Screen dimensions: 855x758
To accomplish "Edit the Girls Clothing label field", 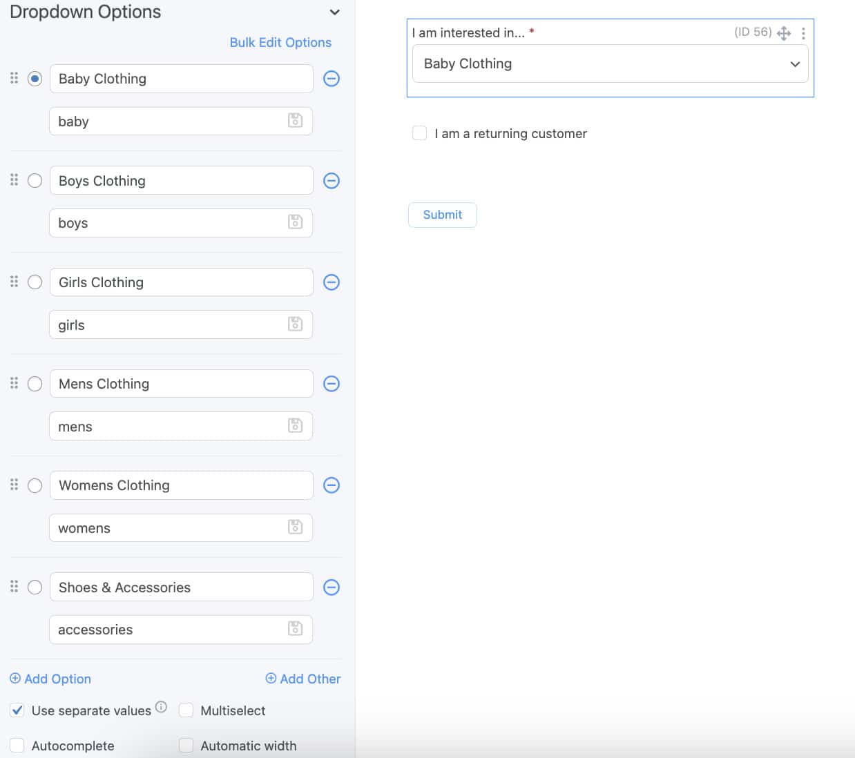I will pyautogui.click(x=182, y=282).
